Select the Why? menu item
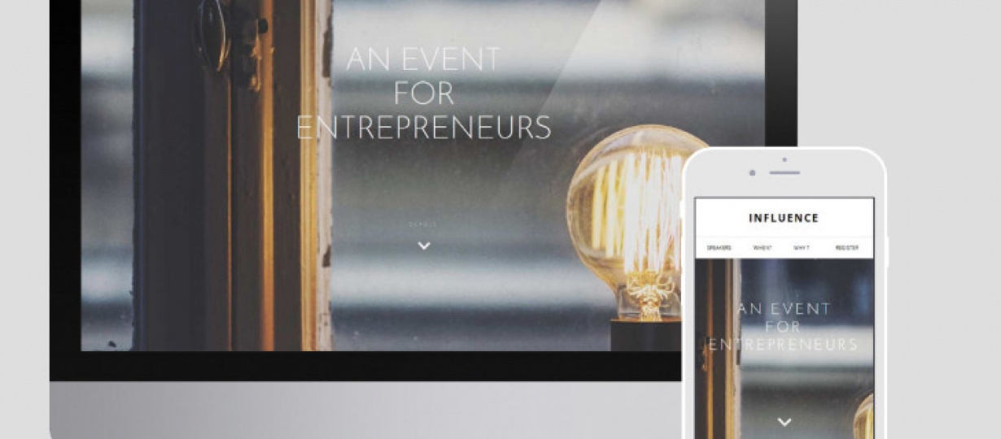 [x=802, y=248]
